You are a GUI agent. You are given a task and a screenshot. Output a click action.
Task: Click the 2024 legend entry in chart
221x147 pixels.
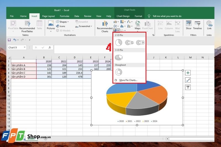coord(154,121)
